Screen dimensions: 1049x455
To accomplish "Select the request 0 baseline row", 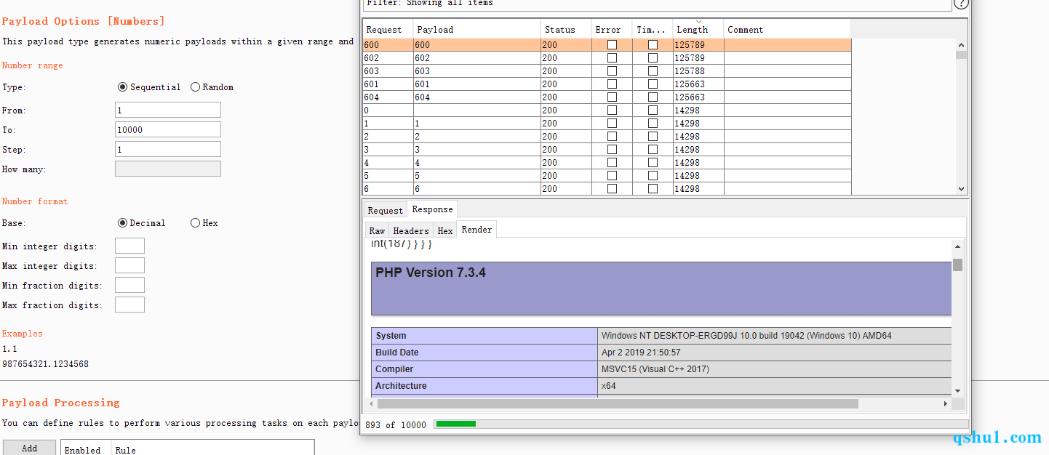I will click(607, 110).
